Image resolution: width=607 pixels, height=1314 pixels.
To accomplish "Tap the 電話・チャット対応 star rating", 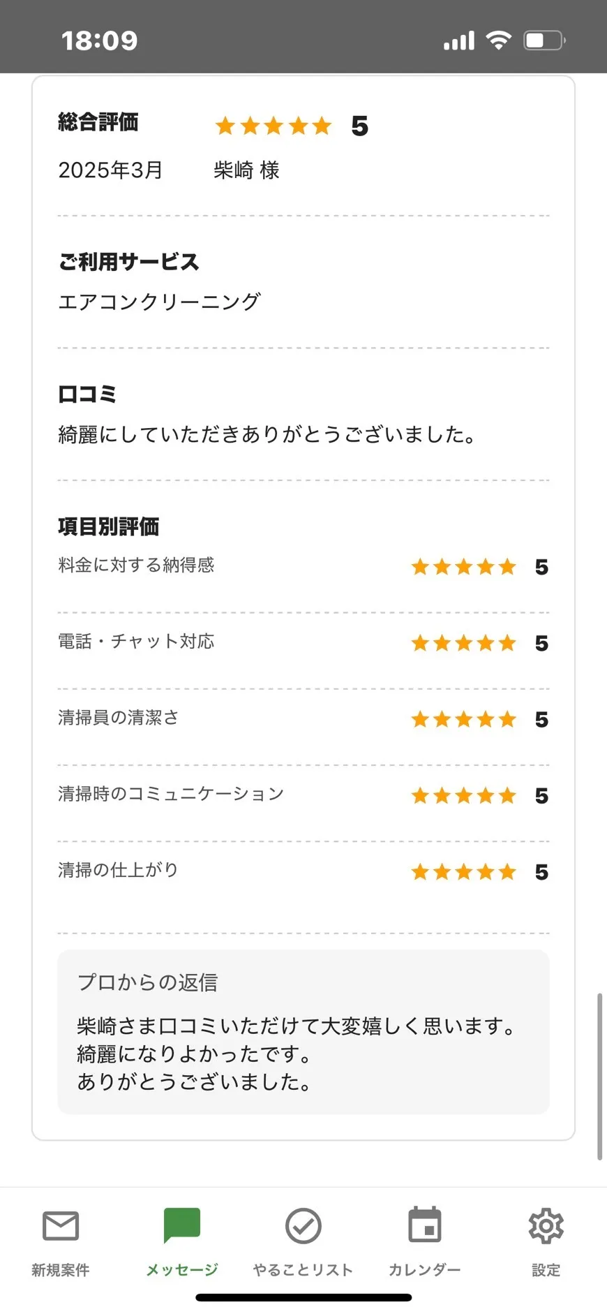I will [463, 643].
